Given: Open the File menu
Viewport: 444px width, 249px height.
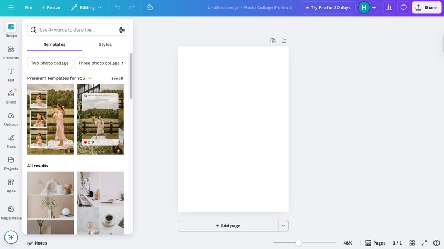Looking at the screenshot, I should click(28, 7).
